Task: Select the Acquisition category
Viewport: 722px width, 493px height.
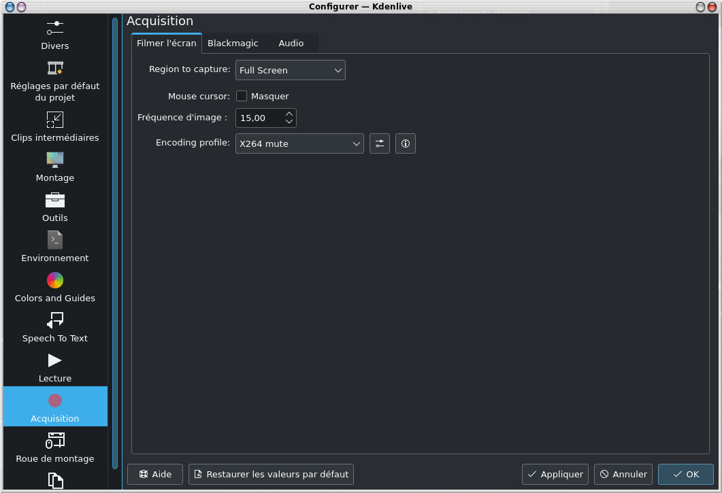Action: 55,407
